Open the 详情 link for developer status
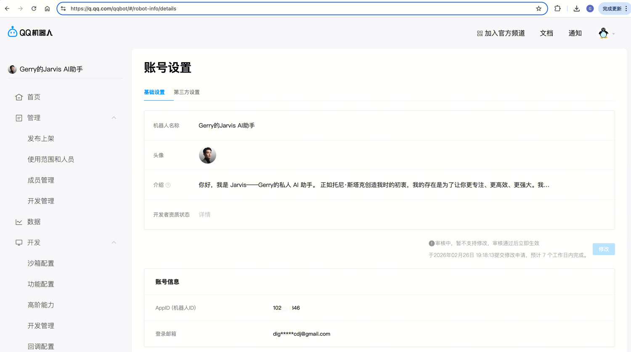 point(204,215)
